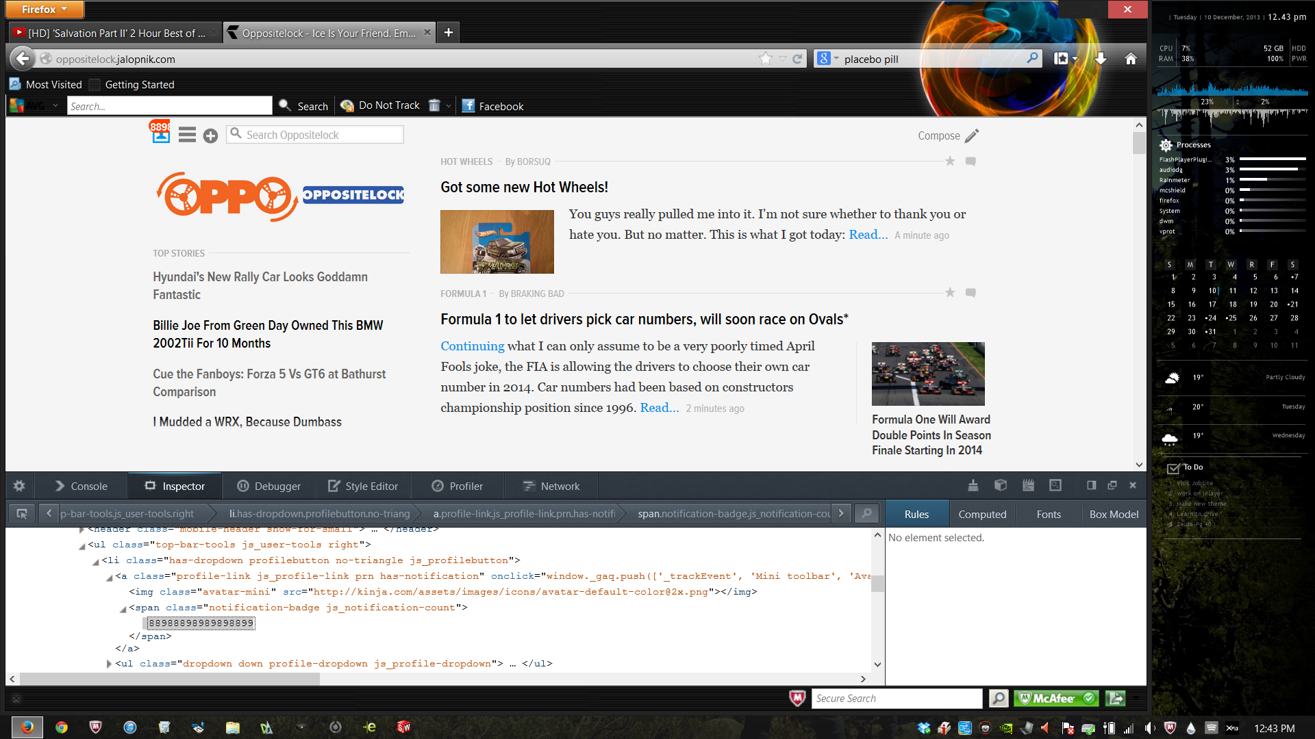
Task: Click the Do Not Track toggle button
Action: click(x=389, y=105)
